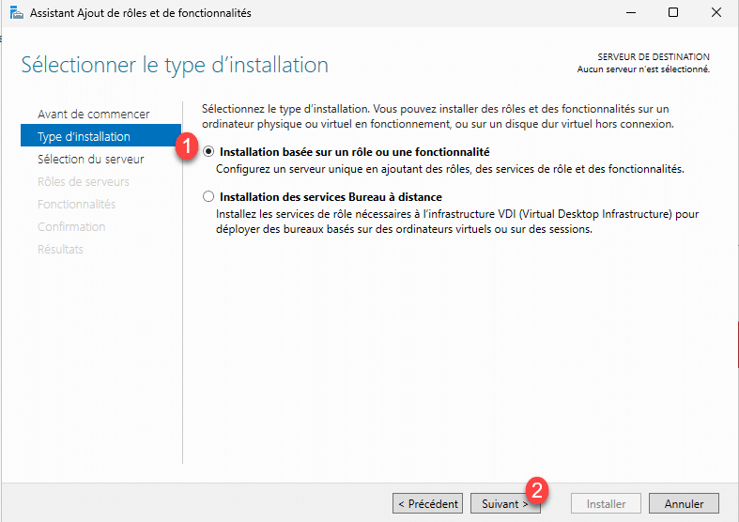Click the "Aucun serveur n'est sélectionné." text
This screenshot has height=522, width=739.
(x=643, y=69)
